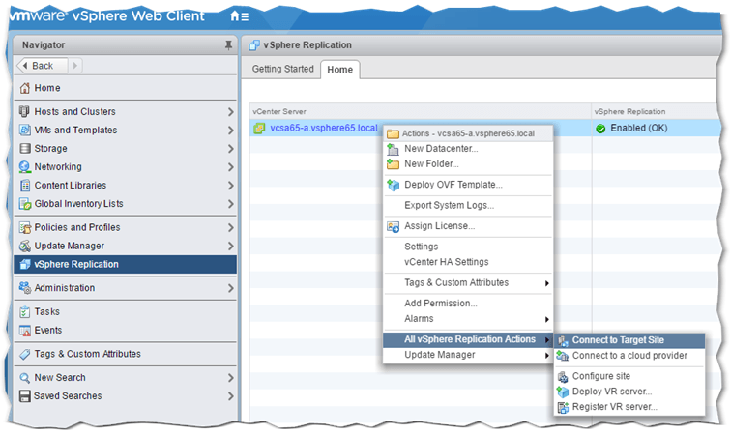The width and height of the screenshot is (731, 436).
Task: Click the Deploy OVF Template icon
Action: pos(393,185)
